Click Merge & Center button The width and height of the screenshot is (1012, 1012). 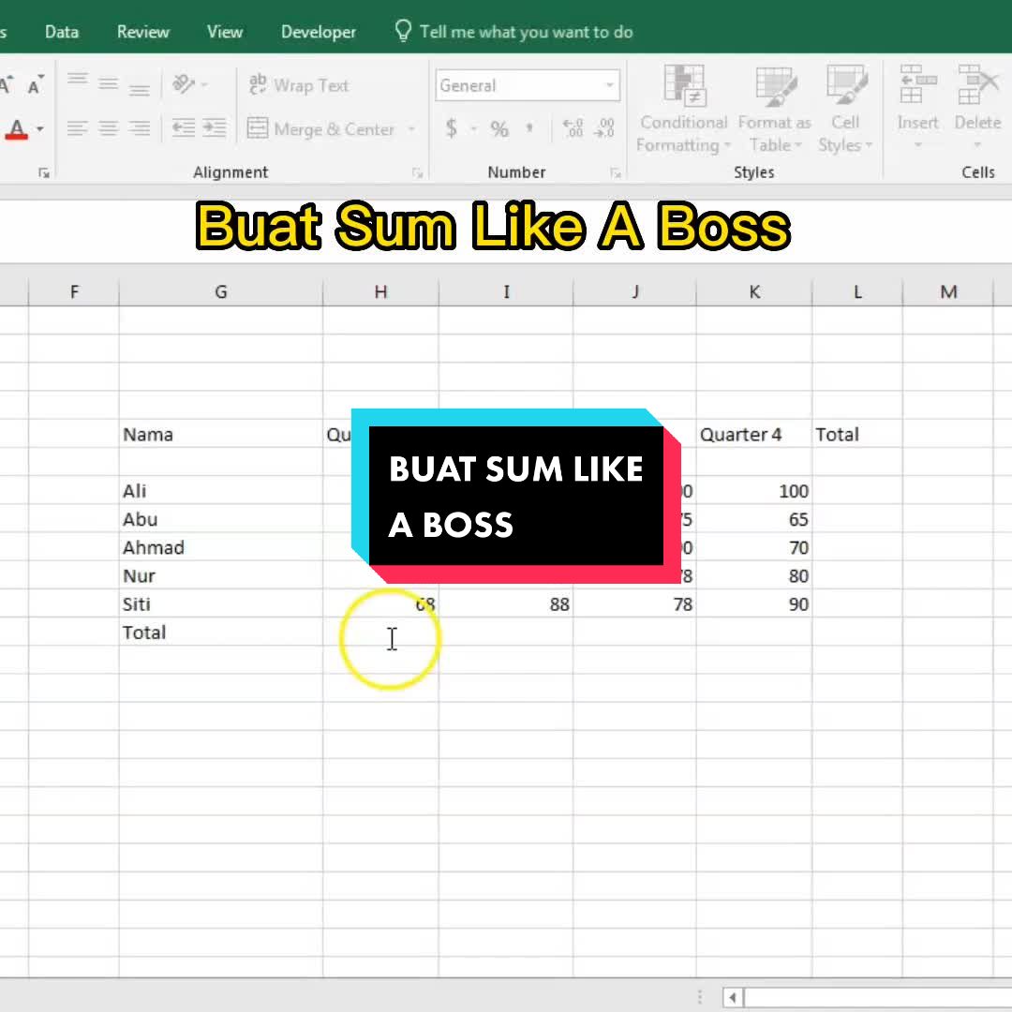click(321, 129)
